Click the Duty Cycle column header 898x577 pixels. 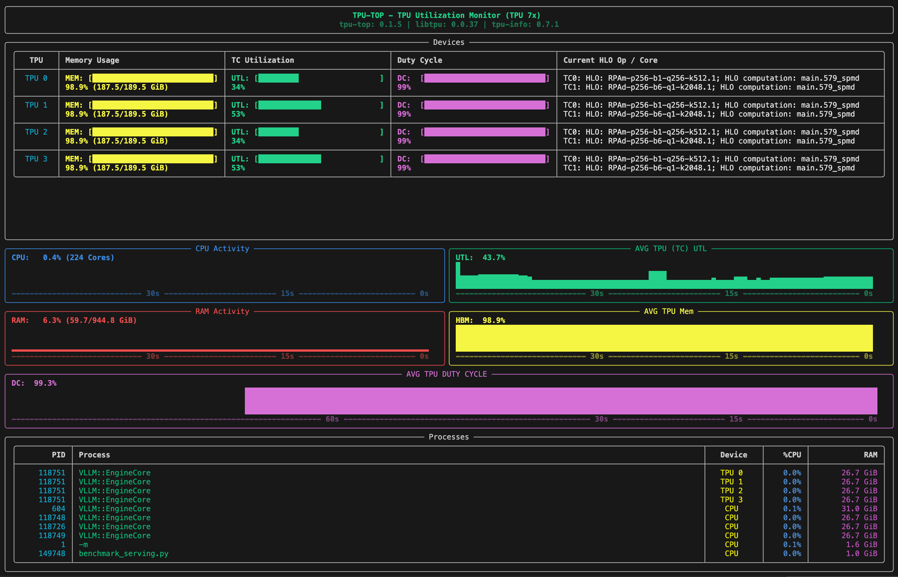(420, 60)
